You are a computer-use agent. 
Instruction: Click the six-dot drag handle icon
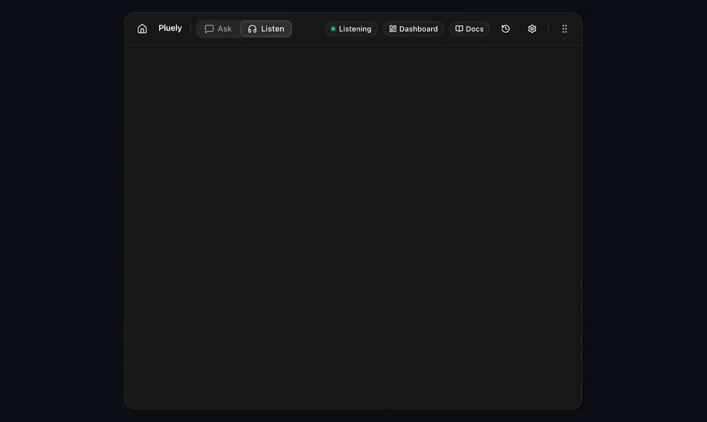pyautogui.click(x=564, y=29)
